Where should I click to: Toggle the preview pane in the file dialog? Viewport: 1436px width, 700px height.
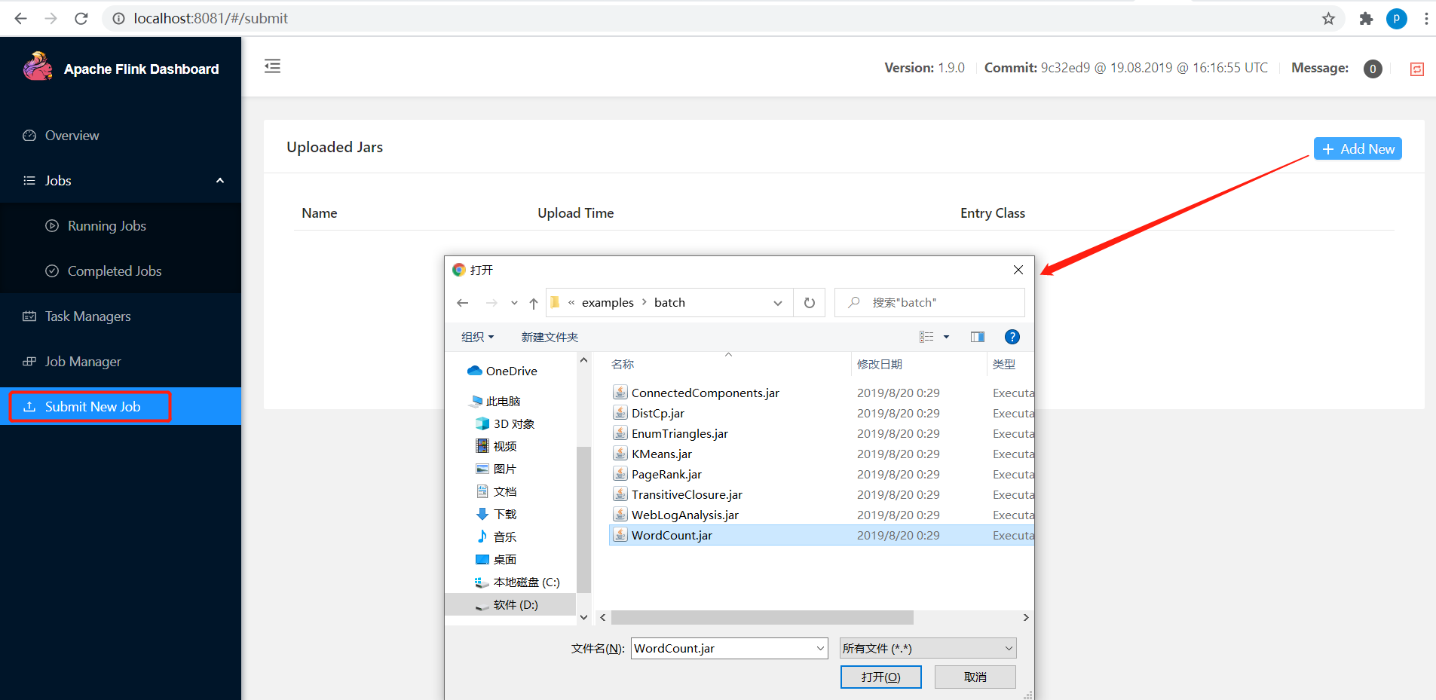point(977,337)
